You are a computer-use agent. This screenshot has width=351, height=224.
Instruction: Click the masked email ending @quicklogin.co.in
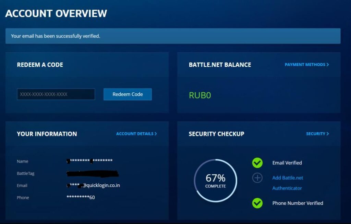pyautogui.click(x=93, y=185)
